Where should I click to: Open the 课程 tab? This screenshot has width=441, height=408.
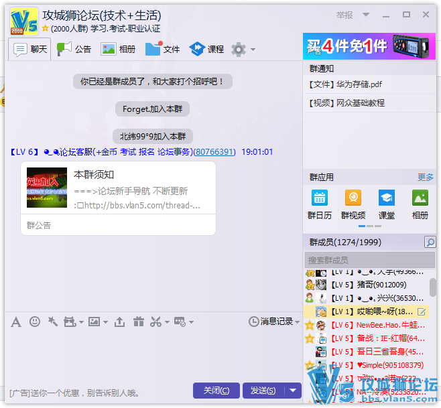206,49
